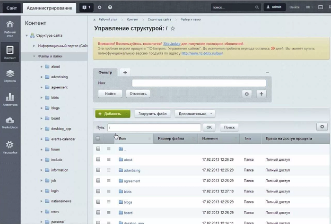Open the 1c-bitrix.ru/buy link
331x224 pixels.
202,53
